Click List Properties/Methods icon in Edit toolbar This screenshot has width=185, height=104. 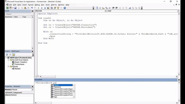click(97, 8)
